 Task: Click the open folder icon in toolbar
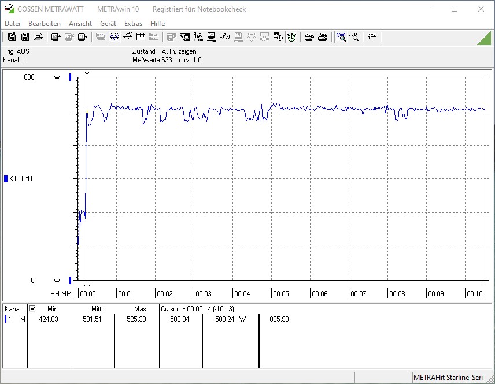[38, 37]
